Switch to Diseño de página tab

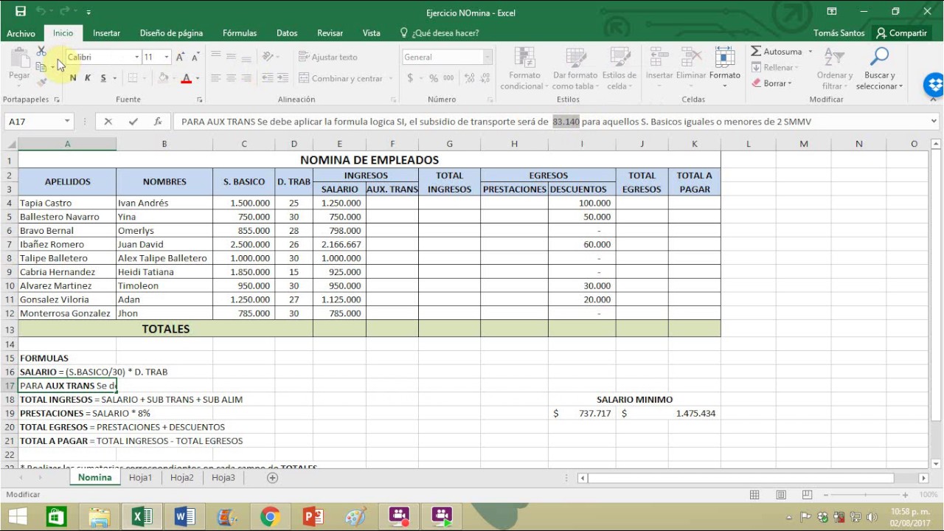pyautogui.click(x=171, y=33)
